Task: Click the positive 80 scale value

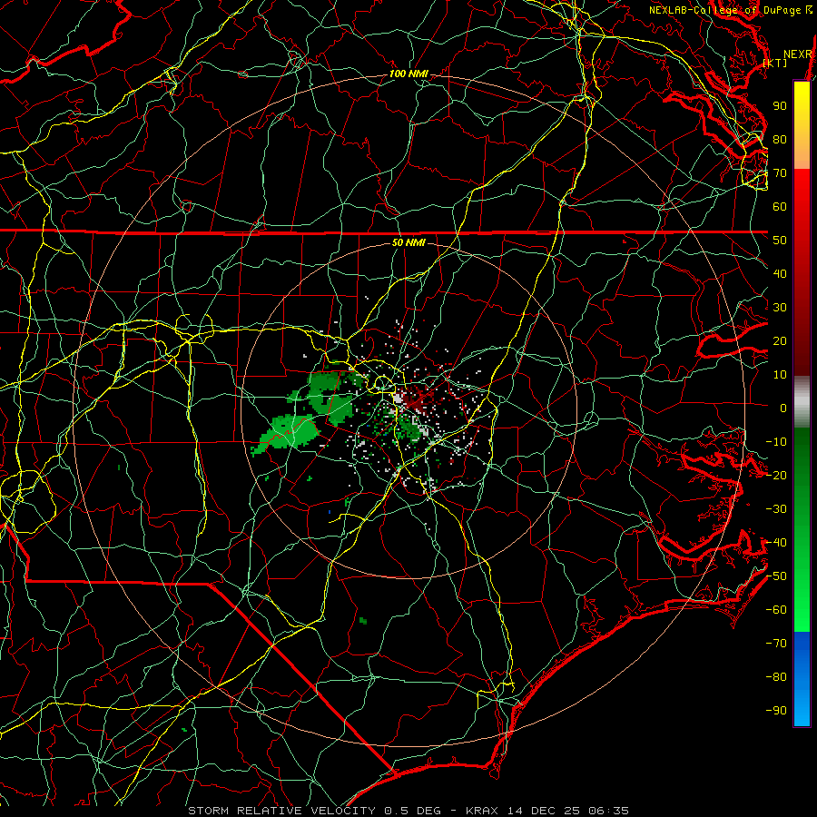Action: coord(780,139)
